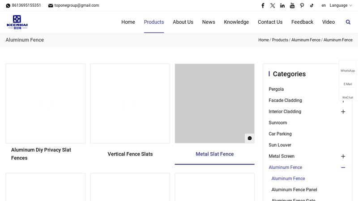358x201 pixels.
Task: Select the Aluminum Fence parent category
Action: (285, 167)
